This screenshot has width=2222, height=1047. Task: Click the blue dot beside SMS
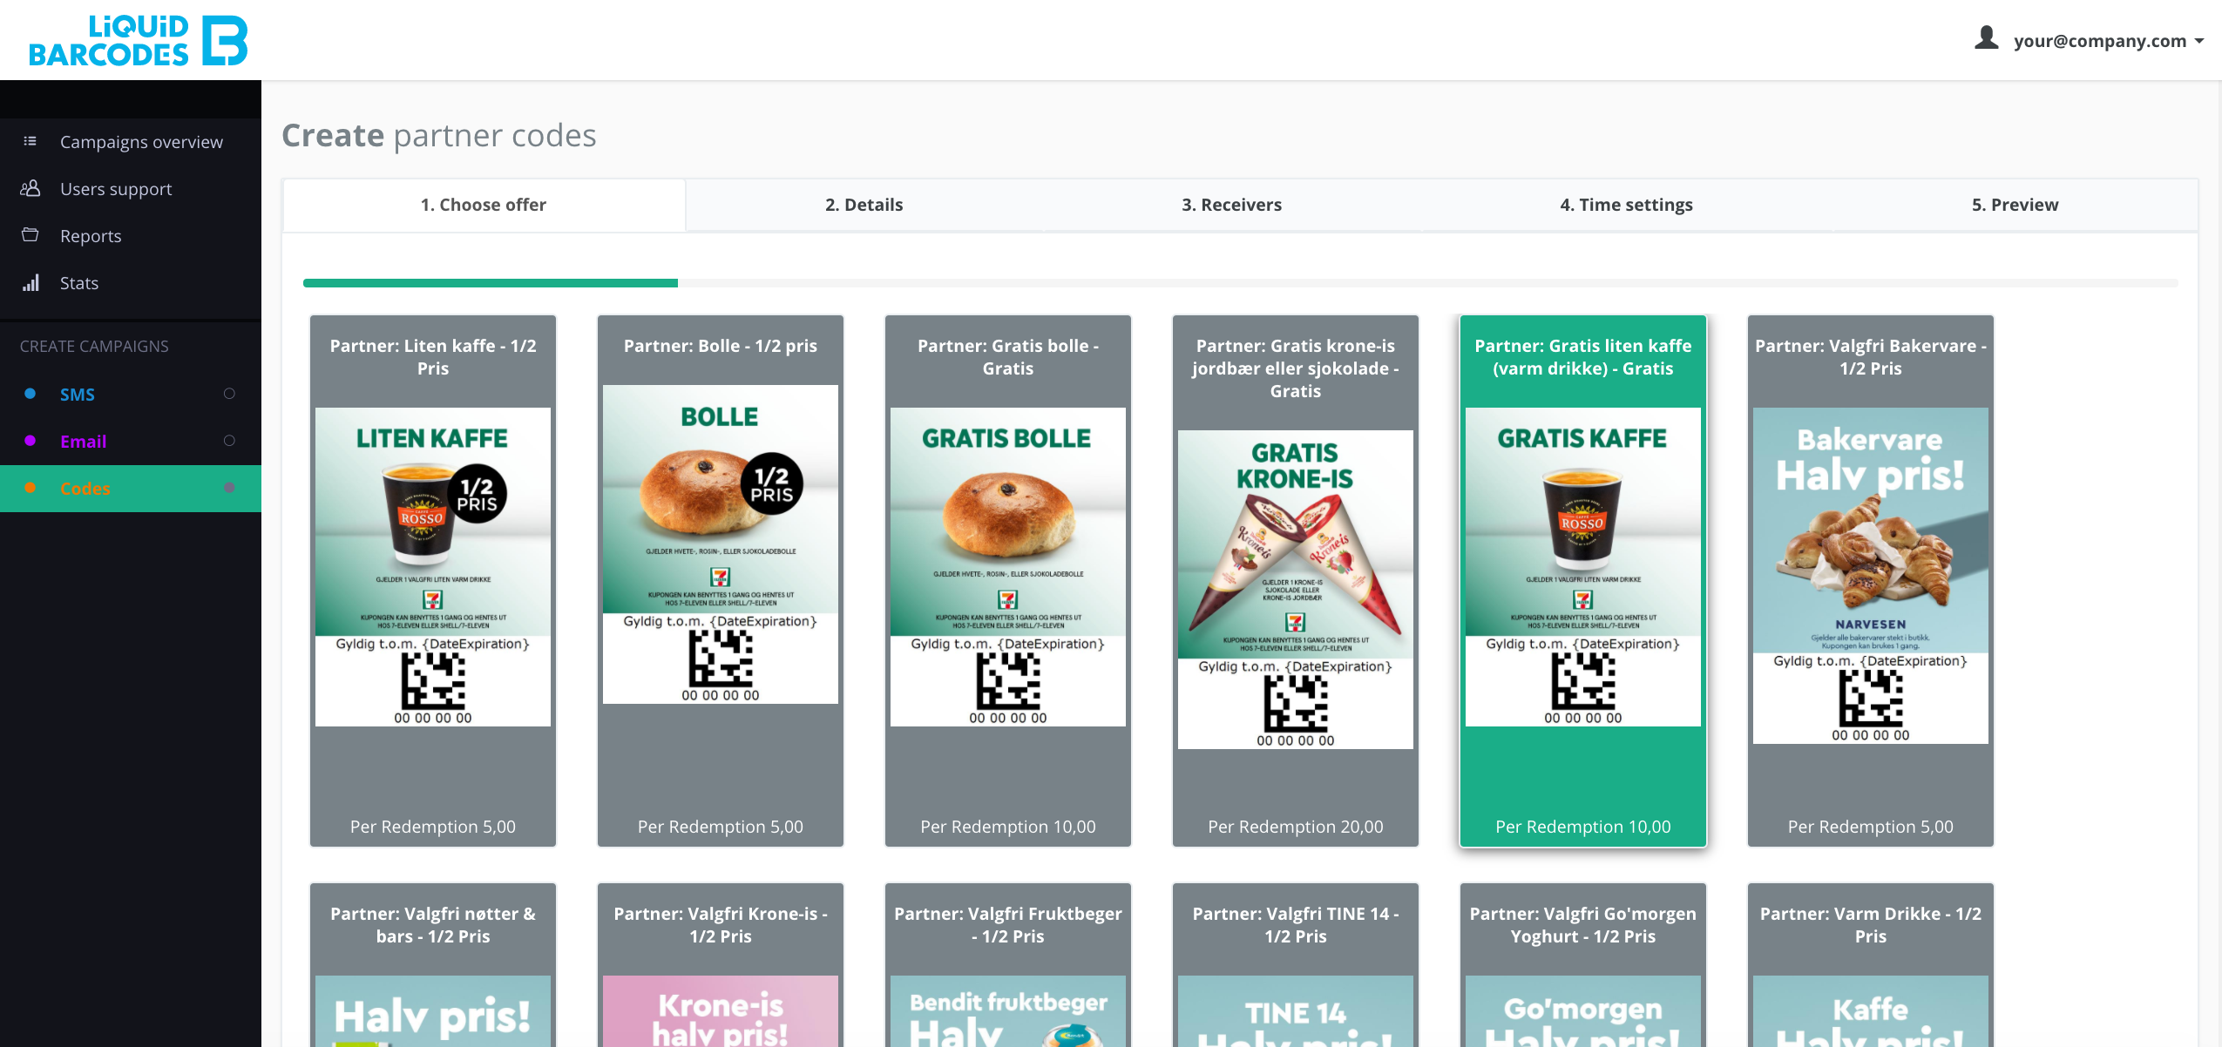[30, 394]
